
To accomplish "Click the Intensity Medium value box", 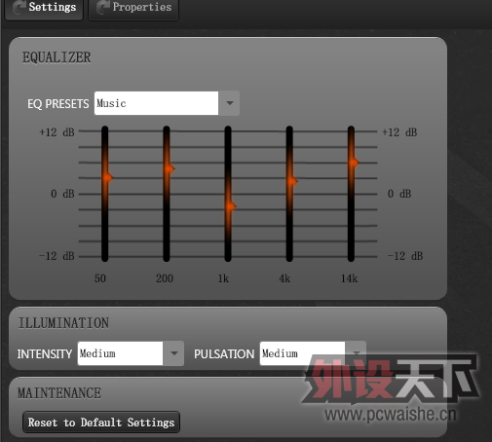I will pos(120,353).
